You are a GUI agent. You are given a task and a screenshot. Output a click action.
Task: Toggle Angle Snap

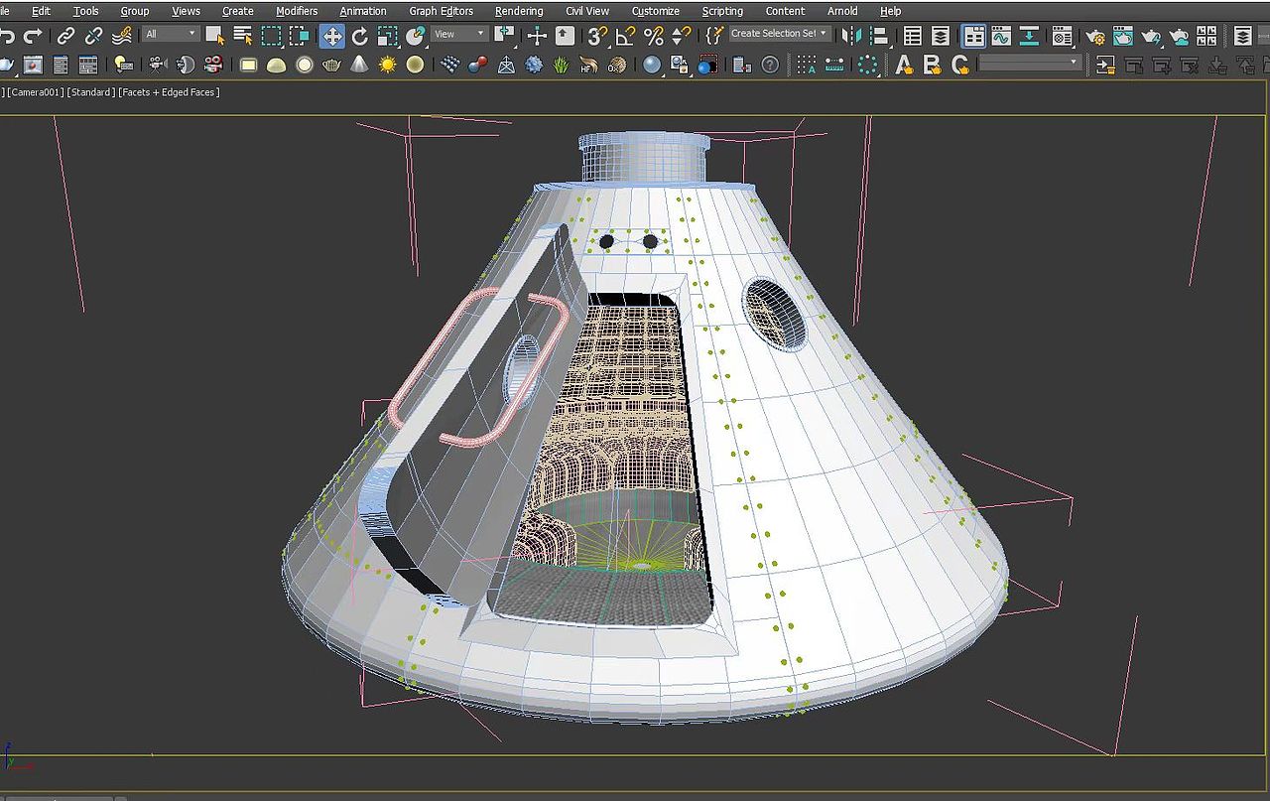(x=625, y=37)
